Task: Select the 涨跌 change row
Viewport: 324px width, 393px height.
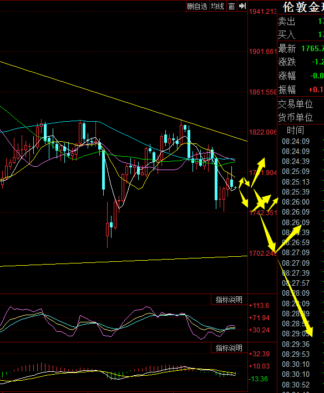Action: coord(301,62)
